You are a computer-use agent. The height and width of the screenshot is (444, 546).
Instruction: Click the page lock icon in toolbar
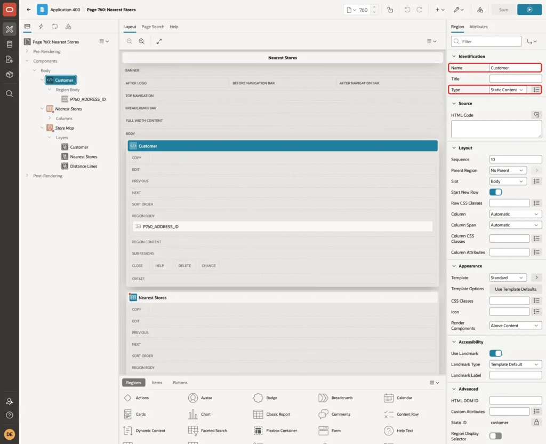pyautogui.click(x=390, y=10)
